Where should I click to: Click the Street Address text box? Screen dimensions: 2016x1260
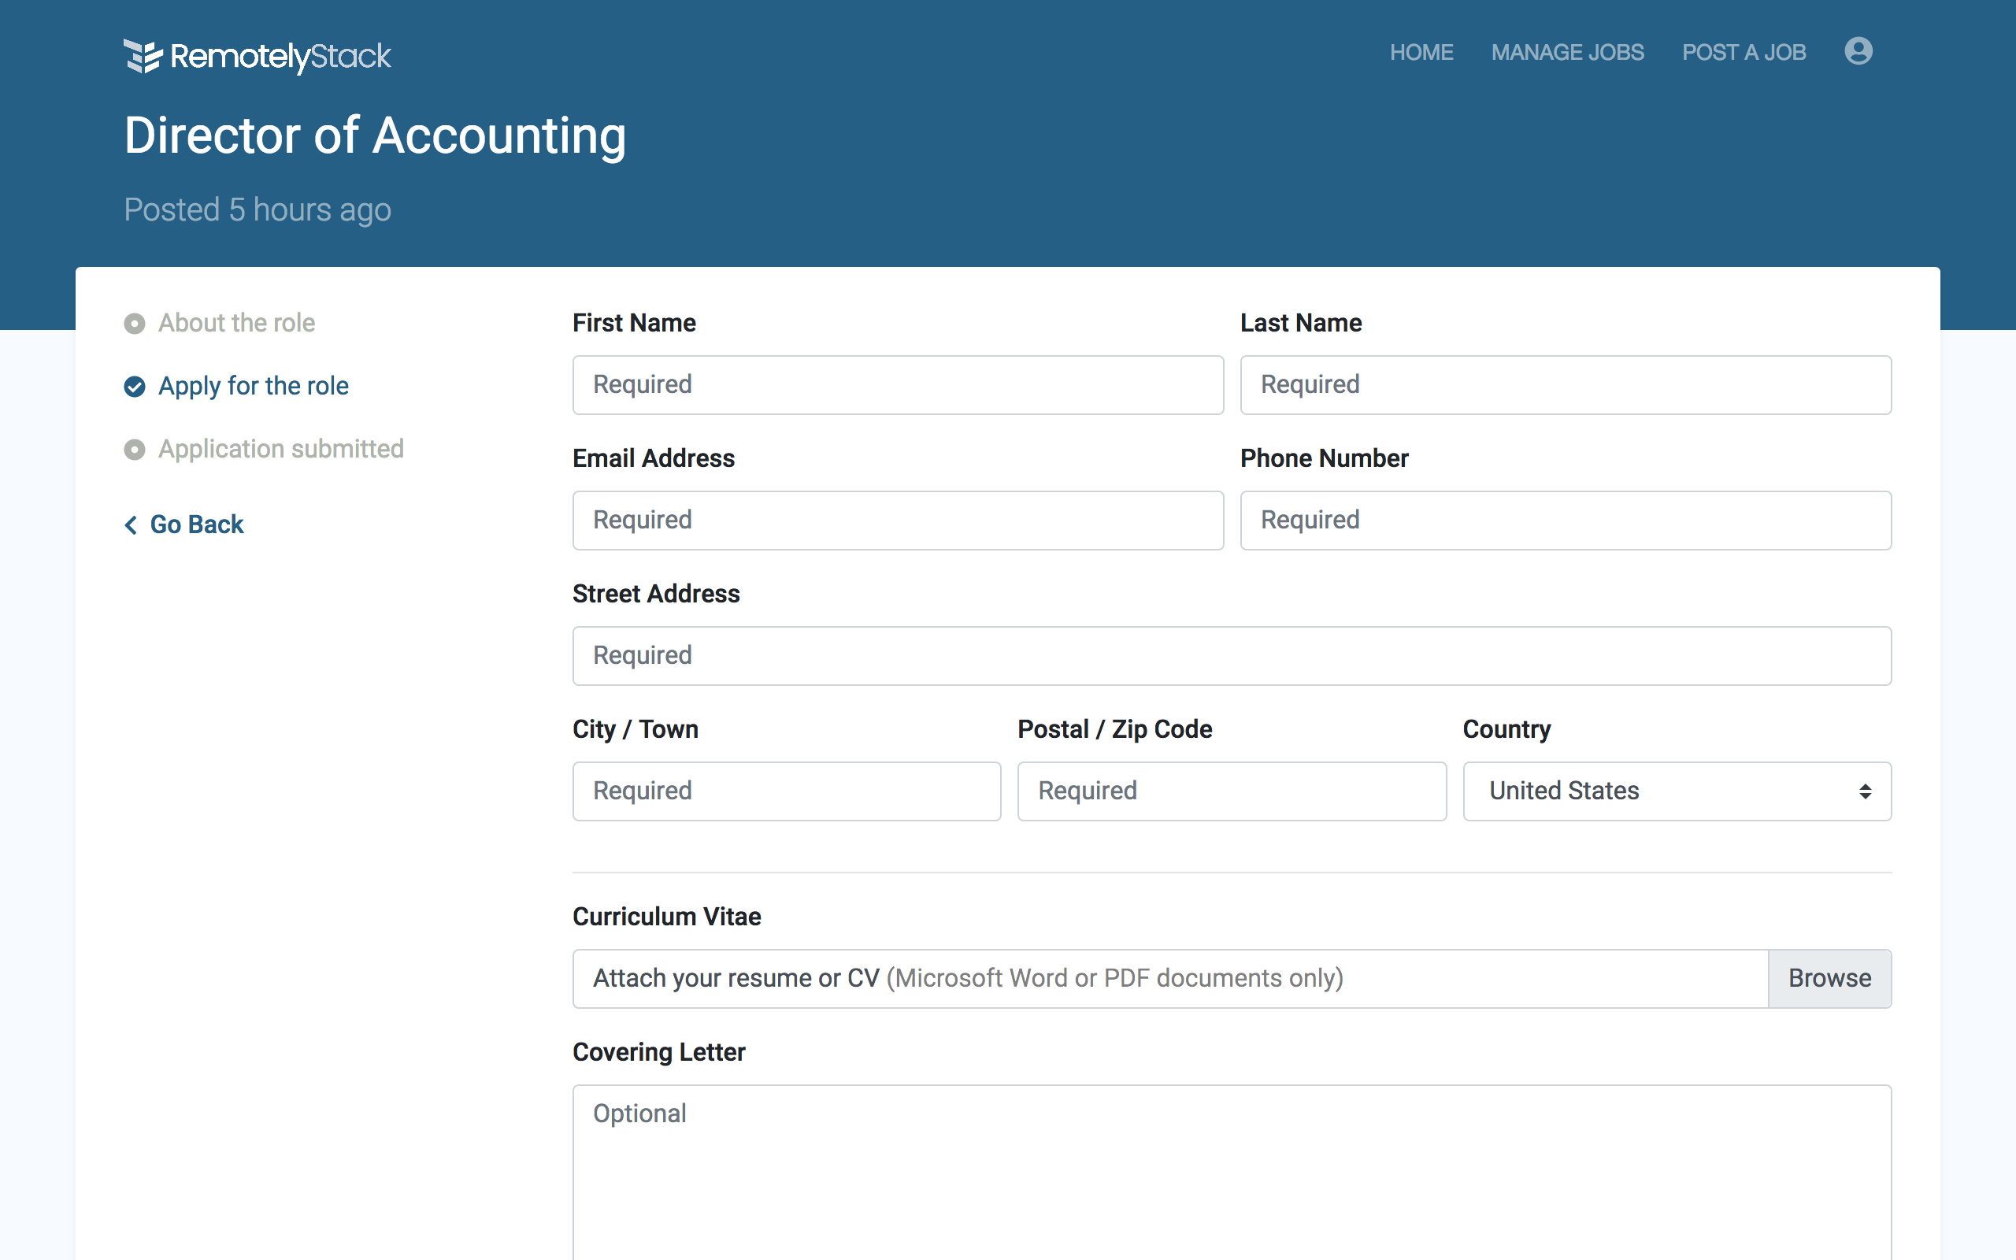tap(1232, 656)
